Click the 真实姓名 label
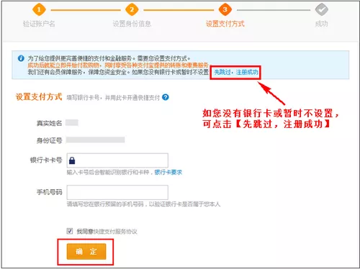Screen dimensions: 360x269 [49, 123]
